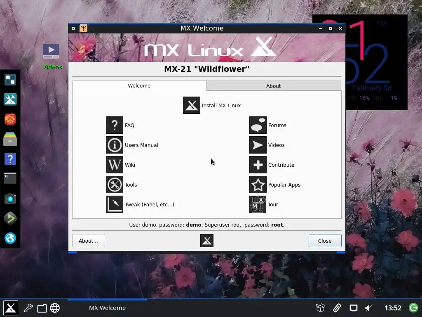Image resolution: width=422 pixels, height=317 pixels.
Task: Open the workspace switcher dock icon
Action: pyautogui.click(x=10, y=80)
